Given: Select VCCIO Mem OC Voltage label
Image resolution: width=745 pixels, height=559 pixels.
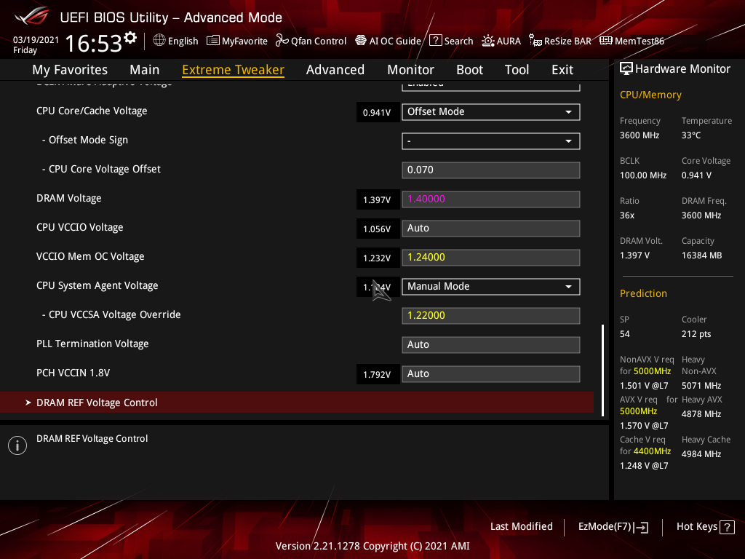Looking at the screenshot, I should coord(90,257).
